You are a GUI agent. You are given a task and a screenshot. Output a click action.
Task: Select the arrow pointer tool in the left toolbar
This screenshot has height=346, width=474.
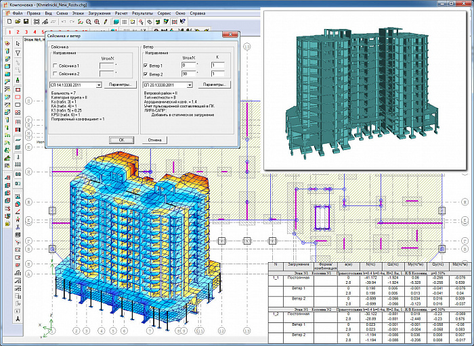18,44
